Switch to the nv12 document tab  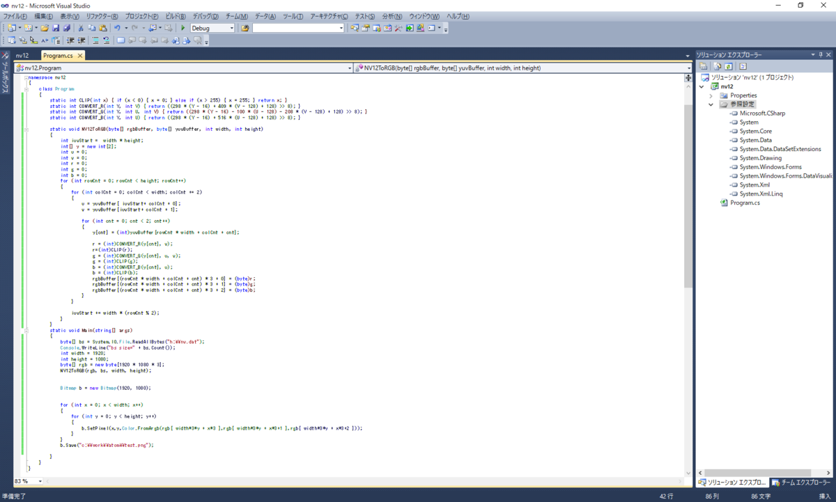click(23, 55)
